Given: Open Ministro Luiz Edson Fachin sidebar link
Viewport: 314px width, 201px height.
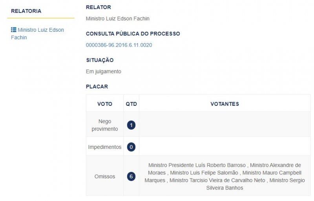Looking at the screenshot, I should [x=37, y=34].
